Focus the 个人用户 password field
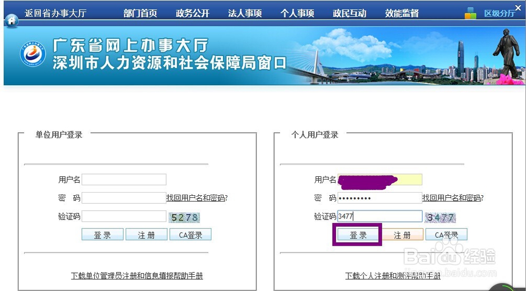This screenshot has width=526, height=291. tap(380, 198)
